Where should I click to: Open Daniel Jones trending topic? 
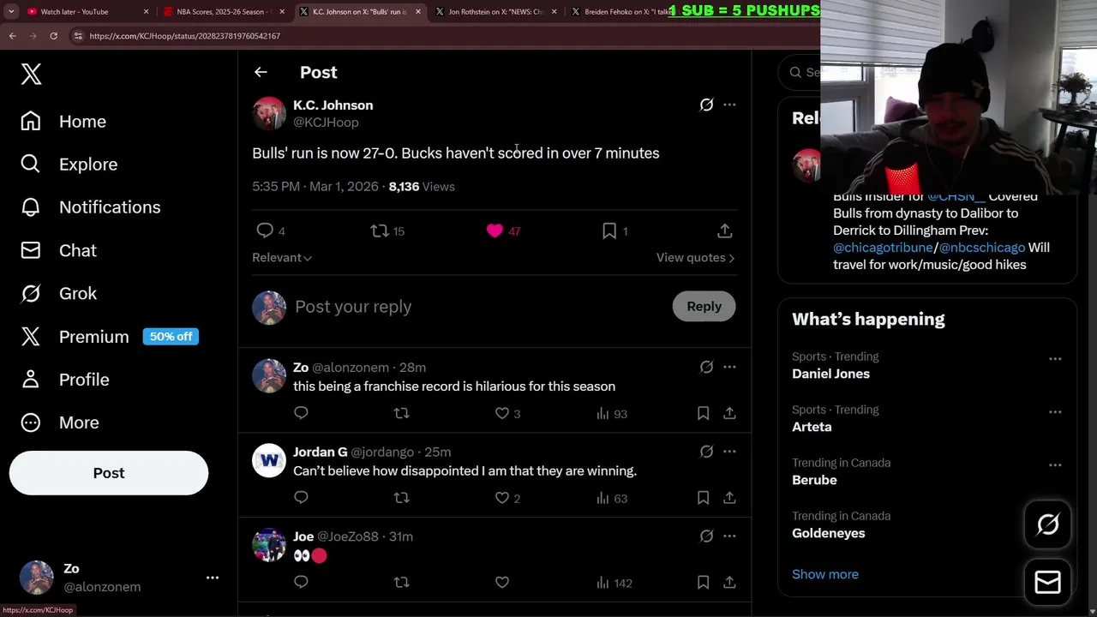pyautogui.click(x=830, y=374)
